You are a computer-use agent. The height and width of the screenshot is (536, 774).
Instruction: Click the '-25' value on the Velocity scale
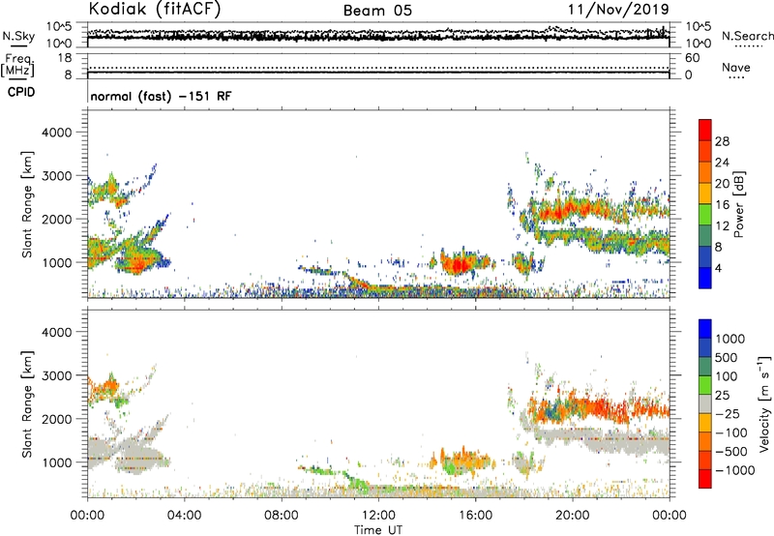728,414
